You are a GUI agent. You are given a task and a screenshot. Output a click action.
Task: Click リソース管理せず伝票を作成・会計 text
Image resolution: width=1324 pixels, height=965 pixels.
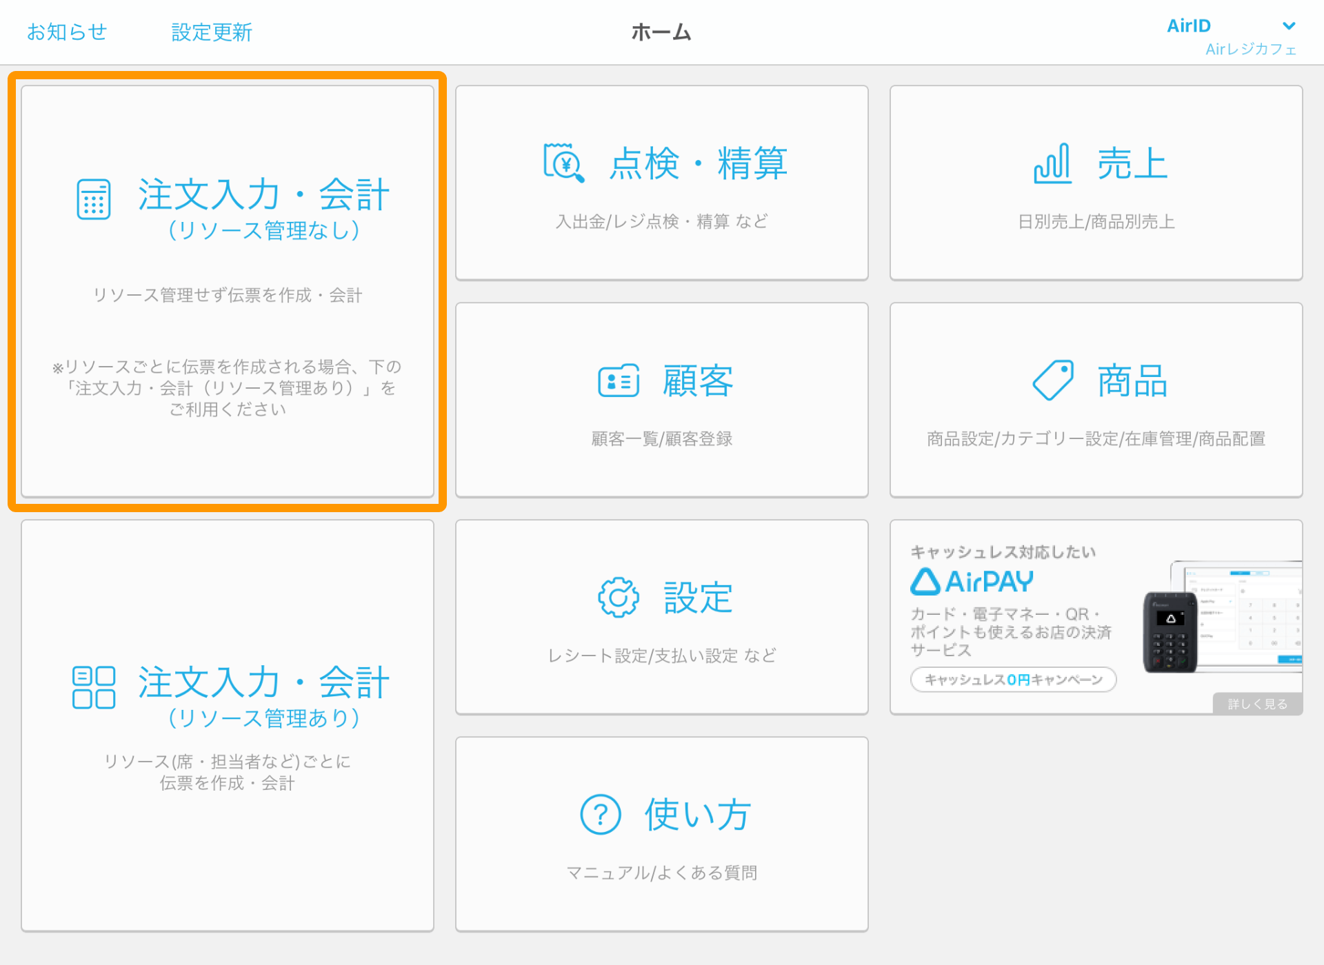tap(228, 295)
